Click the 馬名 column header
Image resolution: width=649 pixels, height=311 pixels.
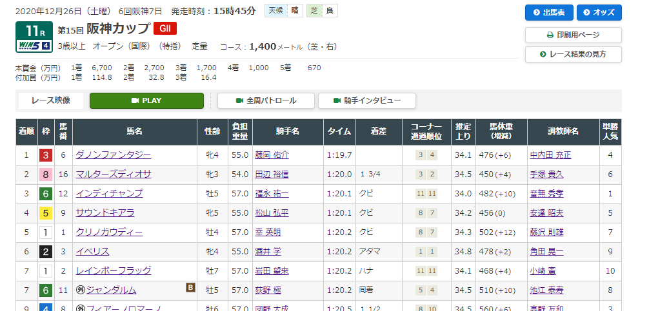click(x=135, y=132)
